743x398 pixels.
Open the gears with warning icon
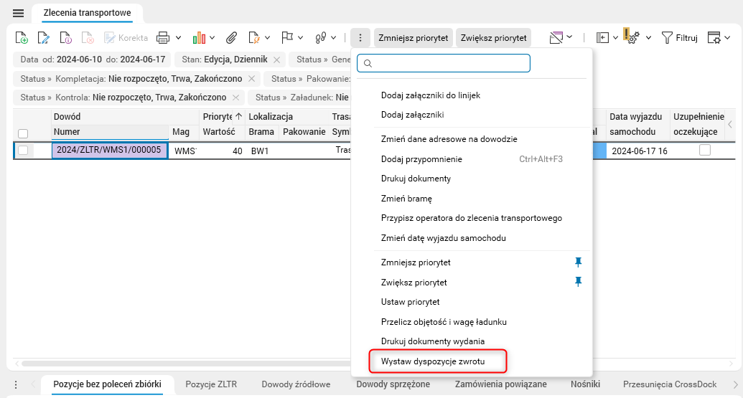click(x=632, y=37)
